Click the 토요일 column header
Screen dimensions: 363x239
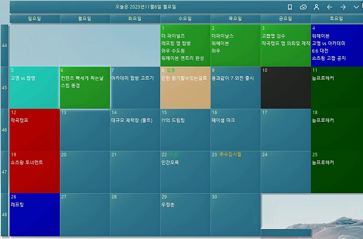337,19
